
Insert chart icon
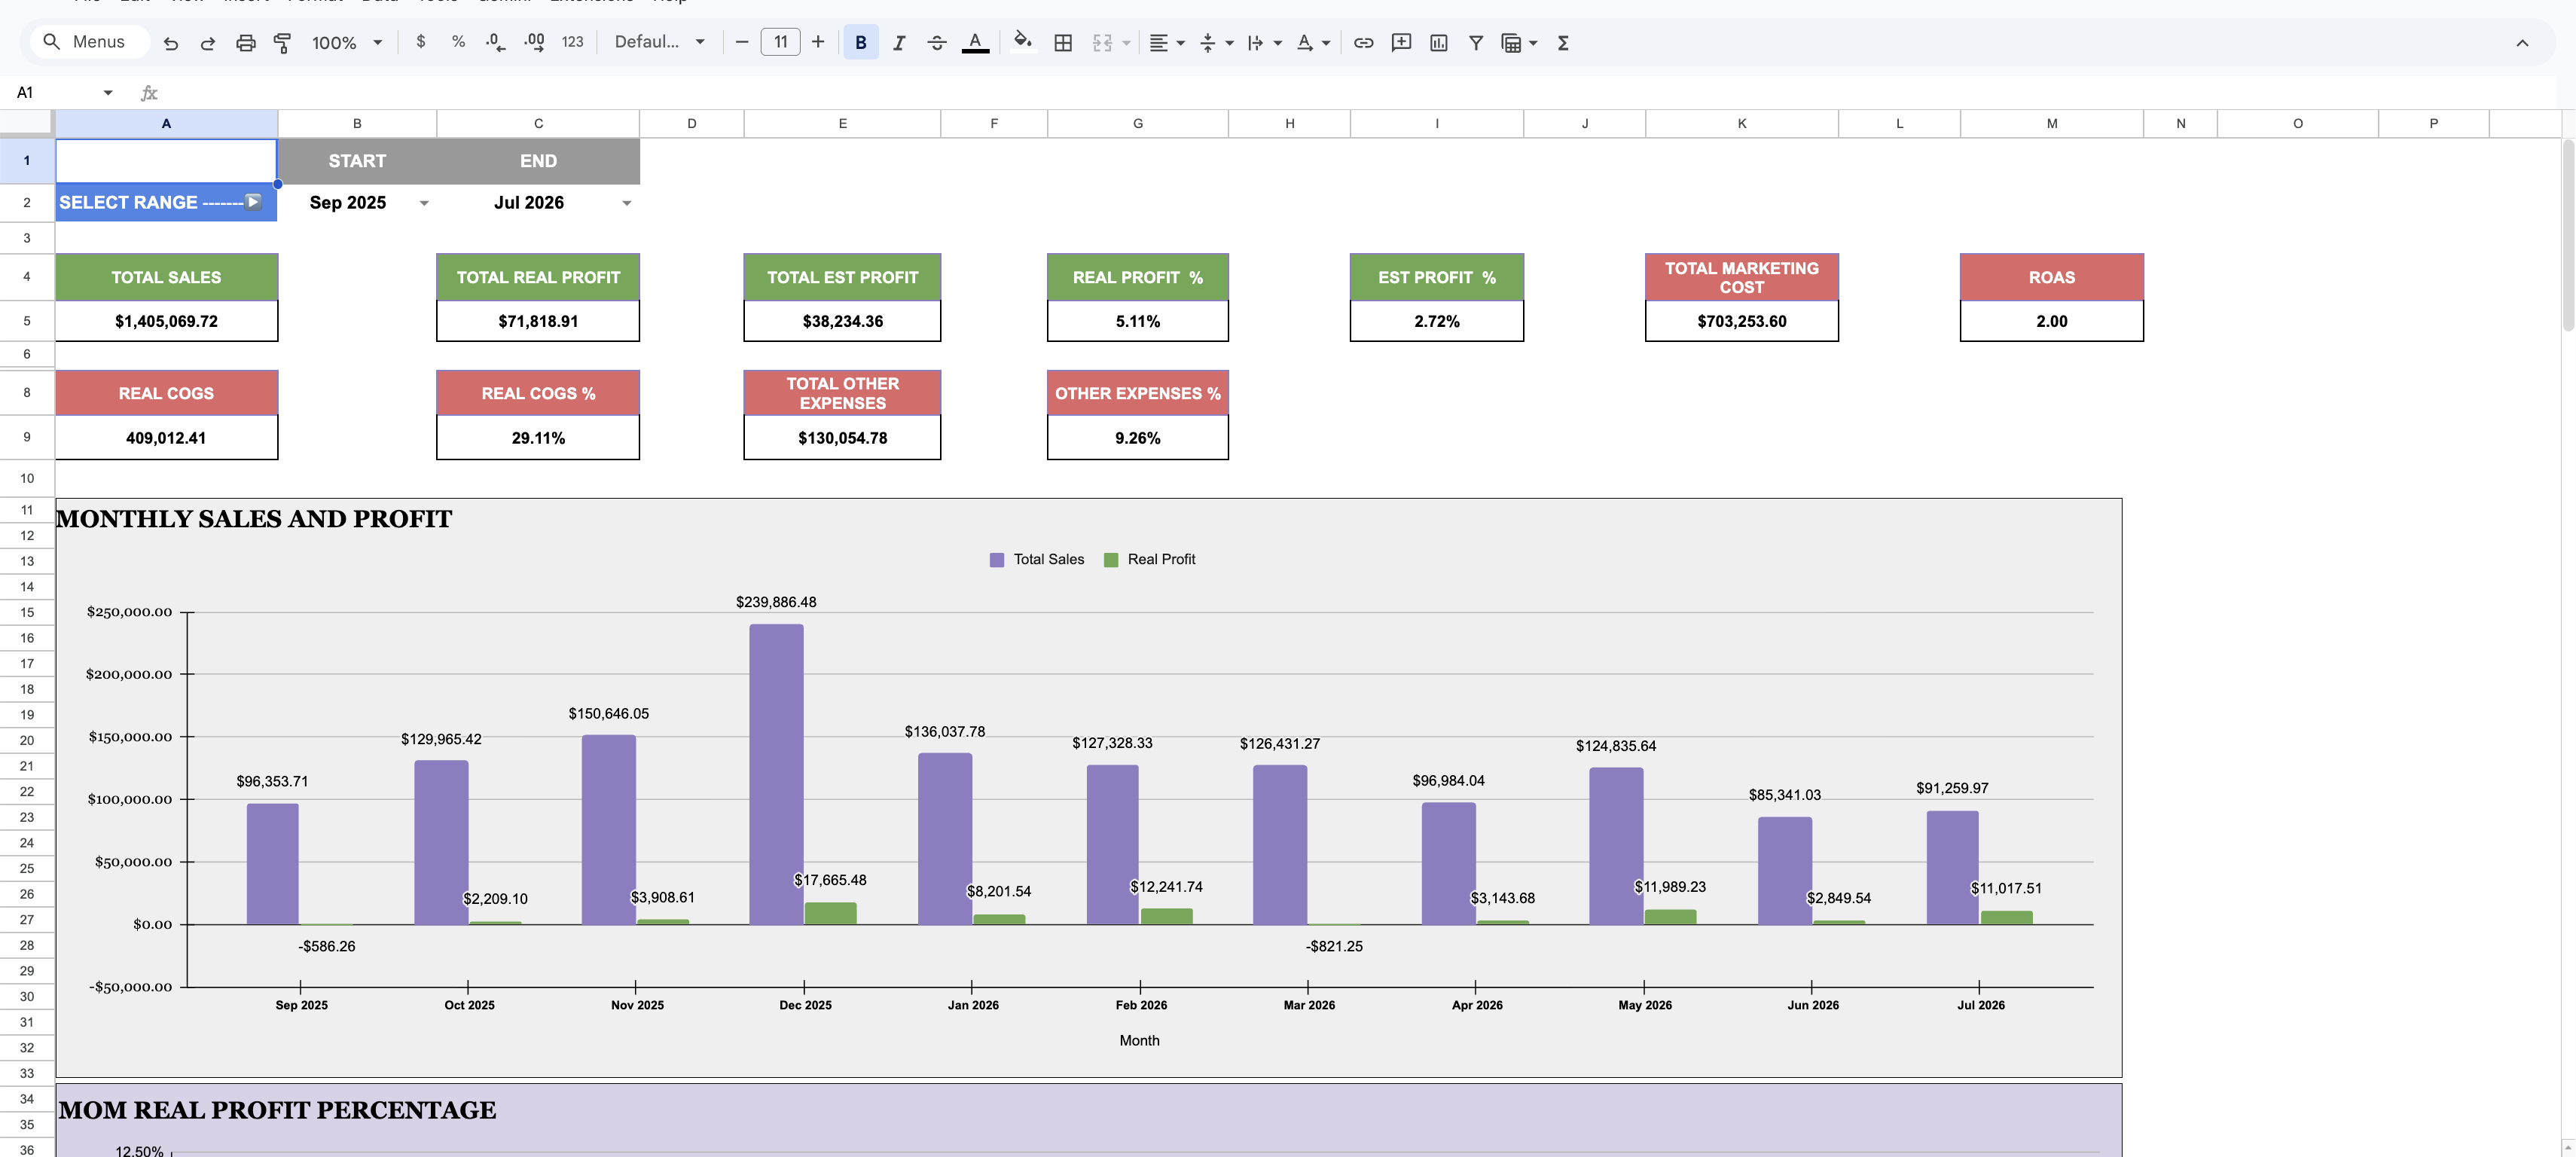pyautogui.click(x=1438, y=42)
